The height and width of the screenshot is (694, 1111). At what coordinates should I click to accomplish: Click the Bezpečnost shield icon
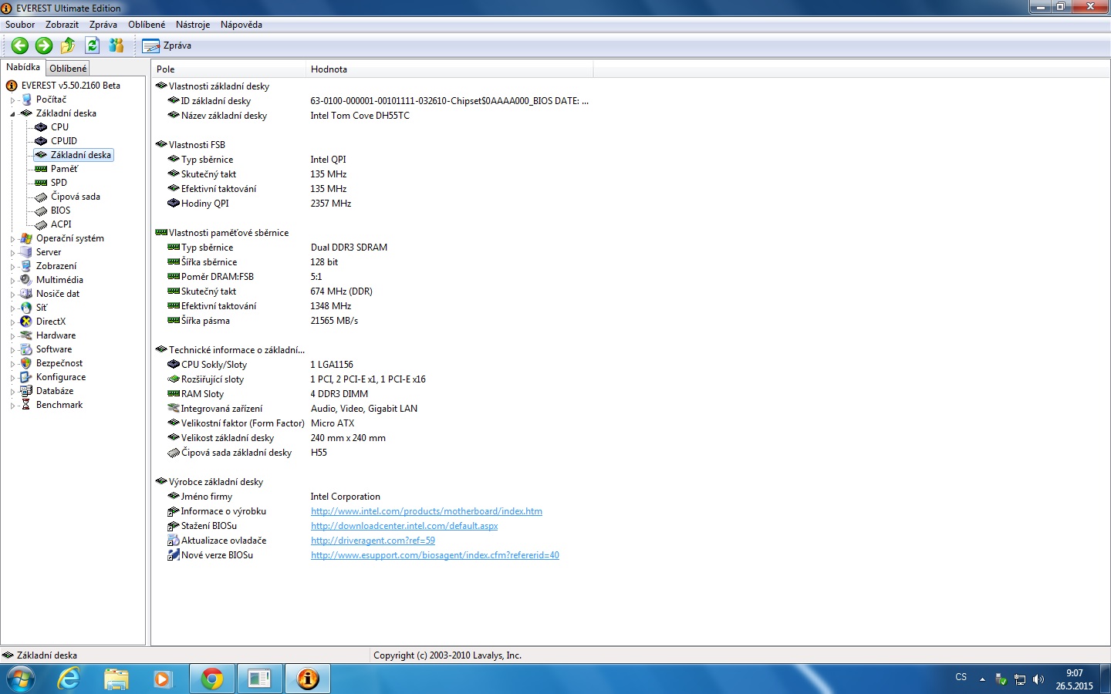click(x=26, y=363)
